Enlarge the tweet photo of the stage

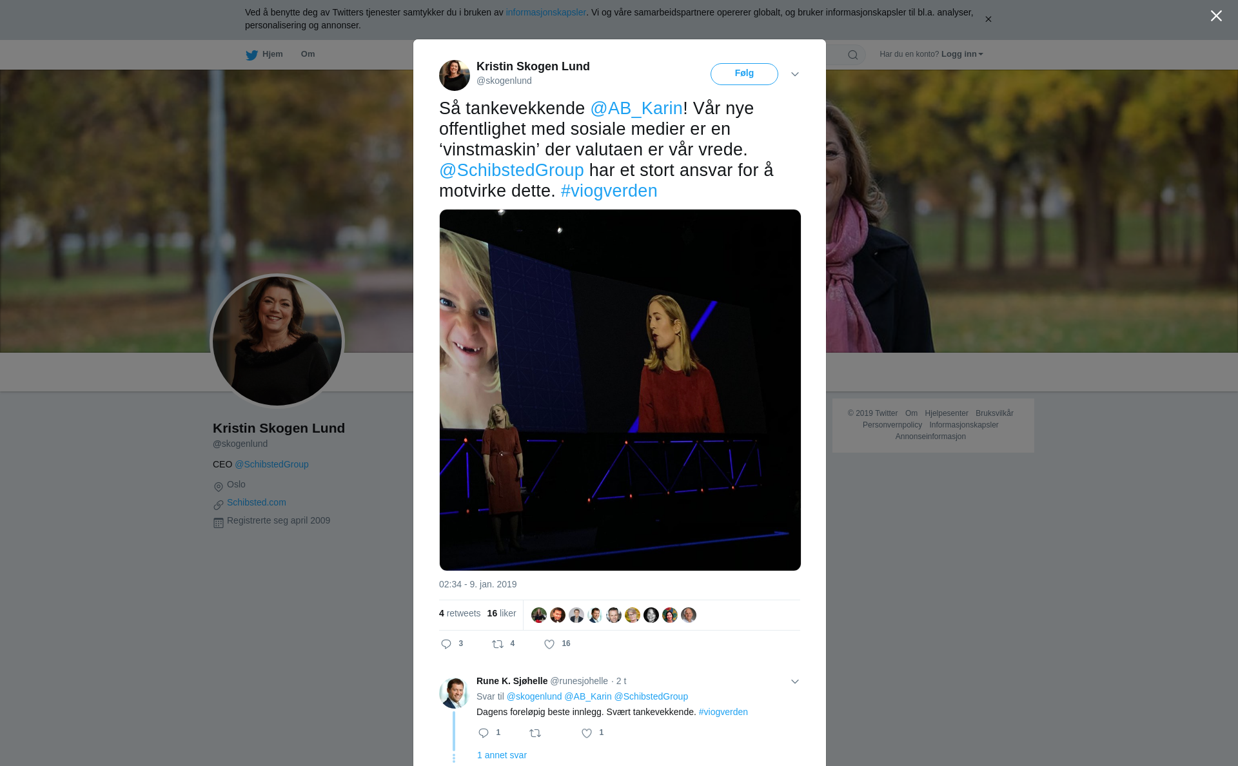620,390
